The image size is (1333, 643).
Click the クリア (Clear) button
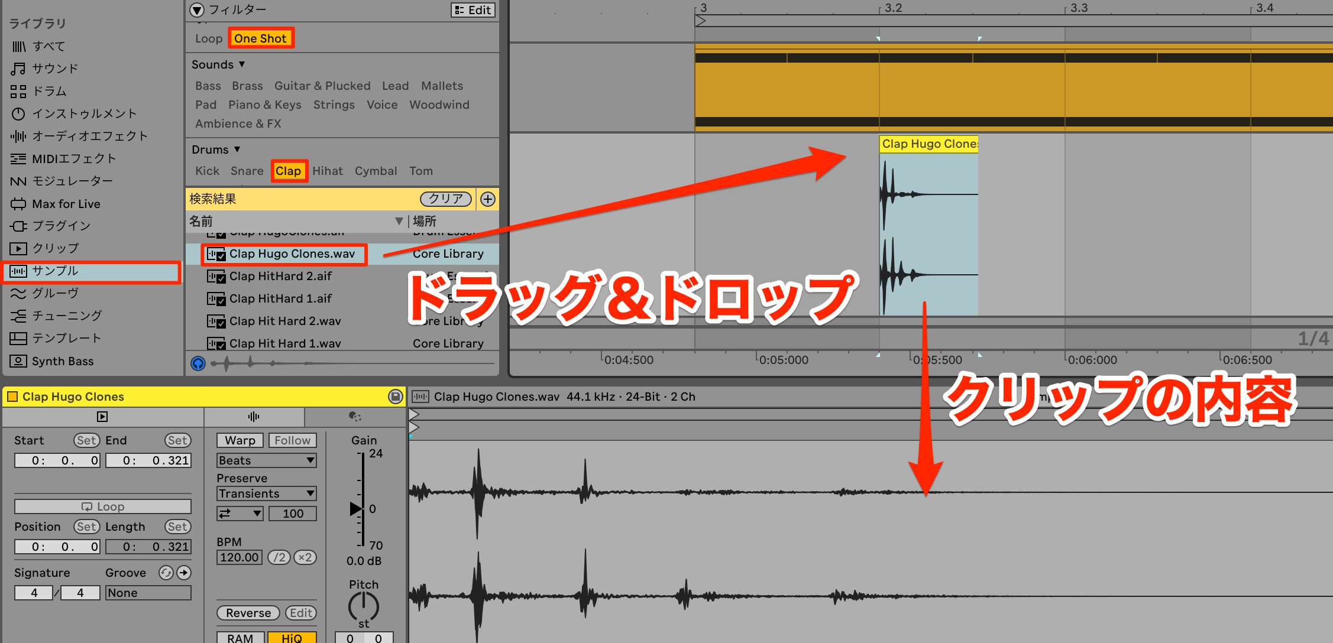[446, 199]
